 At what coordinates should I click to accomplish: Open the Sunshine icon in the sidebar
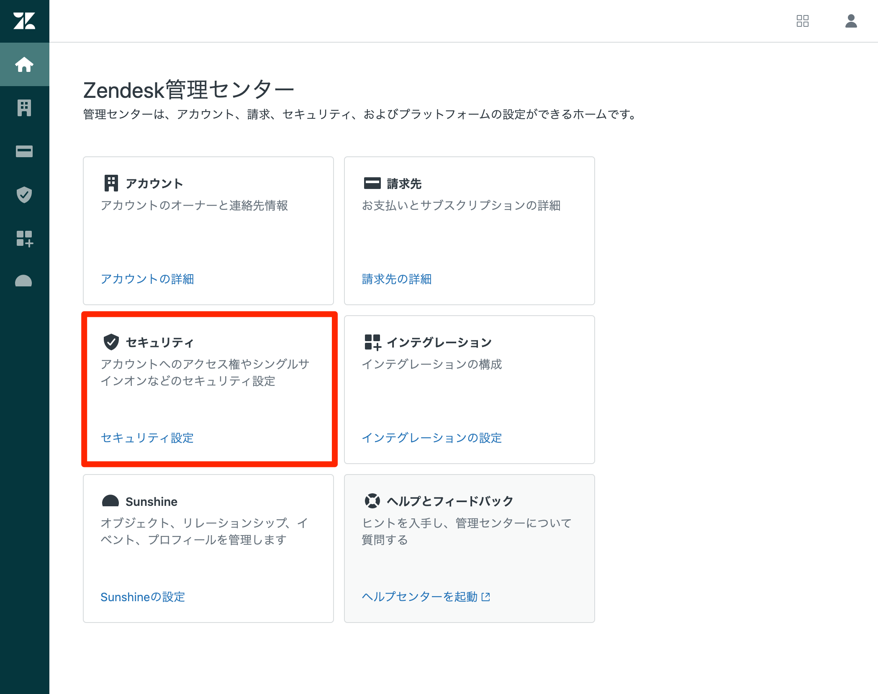pyautogui.click(x=23, y=281)
